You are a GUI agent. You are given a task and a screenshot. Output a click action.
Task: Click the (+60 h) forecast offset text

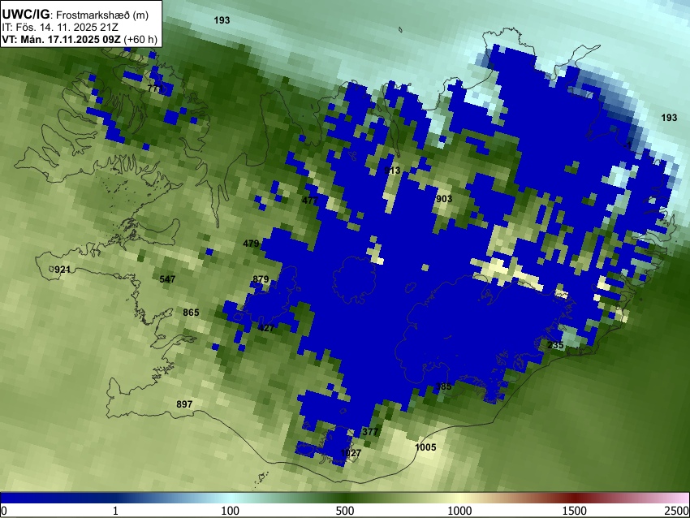pos(140,39)
